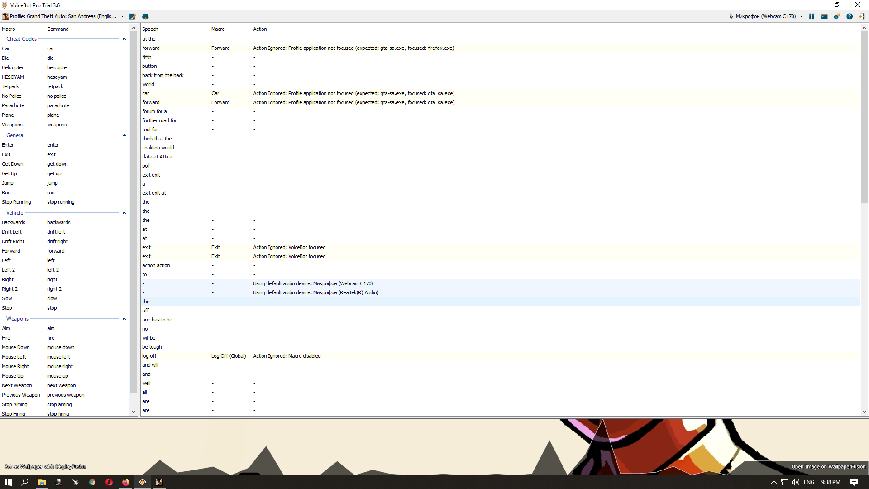
Task: Click the Action column header
Action: [x=260, y=29]
